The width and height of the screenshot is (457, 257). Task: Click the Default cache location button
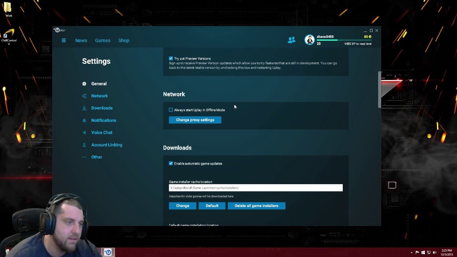tap(212, 206)
